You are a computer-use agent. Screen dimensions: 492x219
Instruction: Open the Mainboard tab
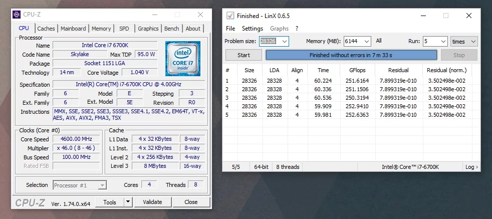pos(73,29)
